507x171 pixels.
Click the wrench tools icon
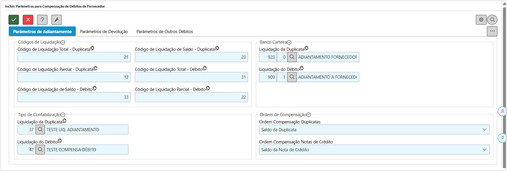click(x=57, y=20)
